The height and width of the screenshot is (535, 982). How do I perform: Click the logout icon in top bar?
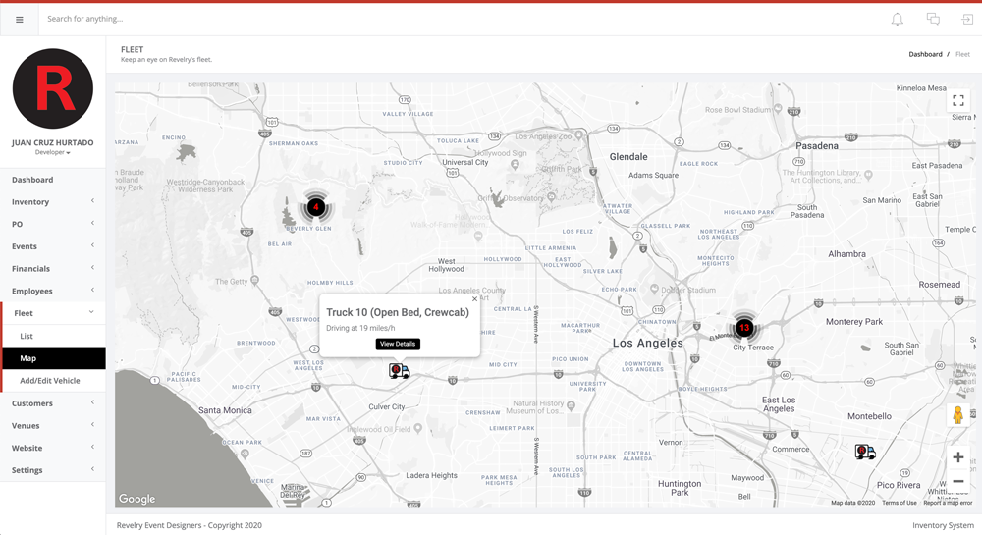(967, 20)
